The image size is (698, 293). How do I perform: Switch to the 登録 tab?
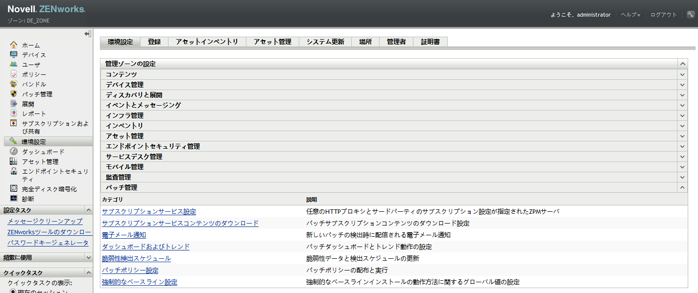coord(154,42)
